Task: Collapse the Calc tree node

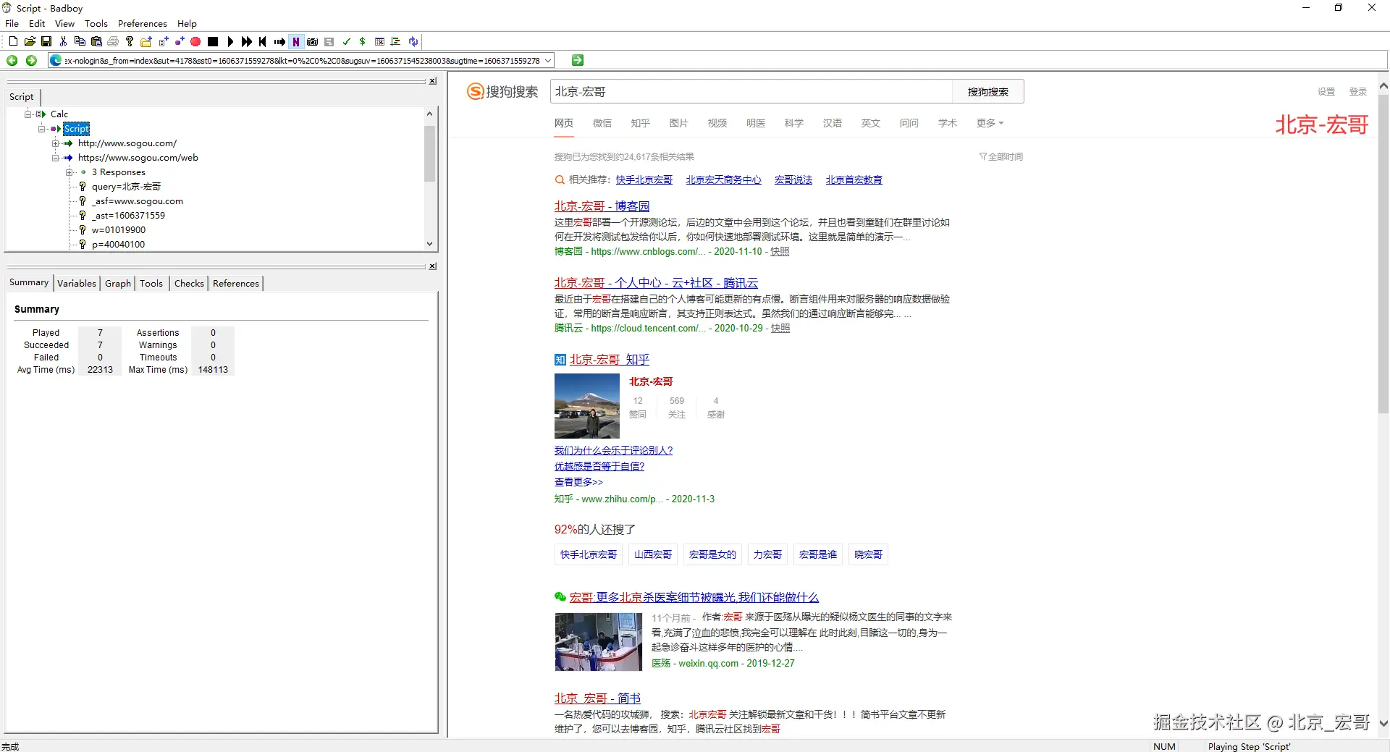Action: click(x=28, y=114)
